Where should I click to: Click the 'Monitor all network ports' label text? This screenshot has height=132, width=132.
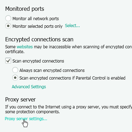click(36, 18)
